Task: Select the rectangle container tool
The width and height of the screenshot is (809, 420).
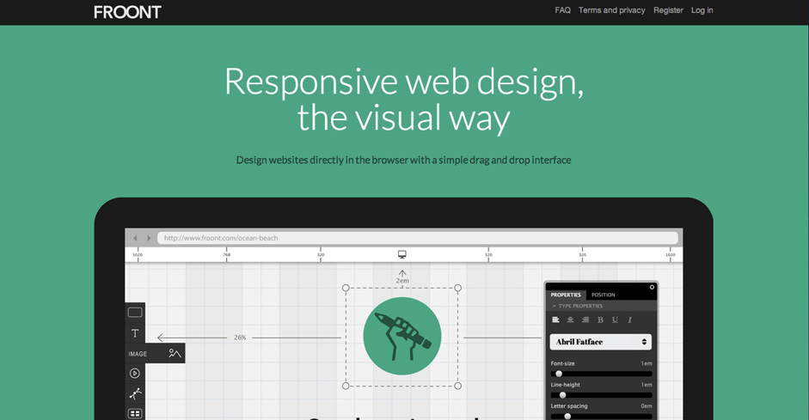Action: click(135, 313)
